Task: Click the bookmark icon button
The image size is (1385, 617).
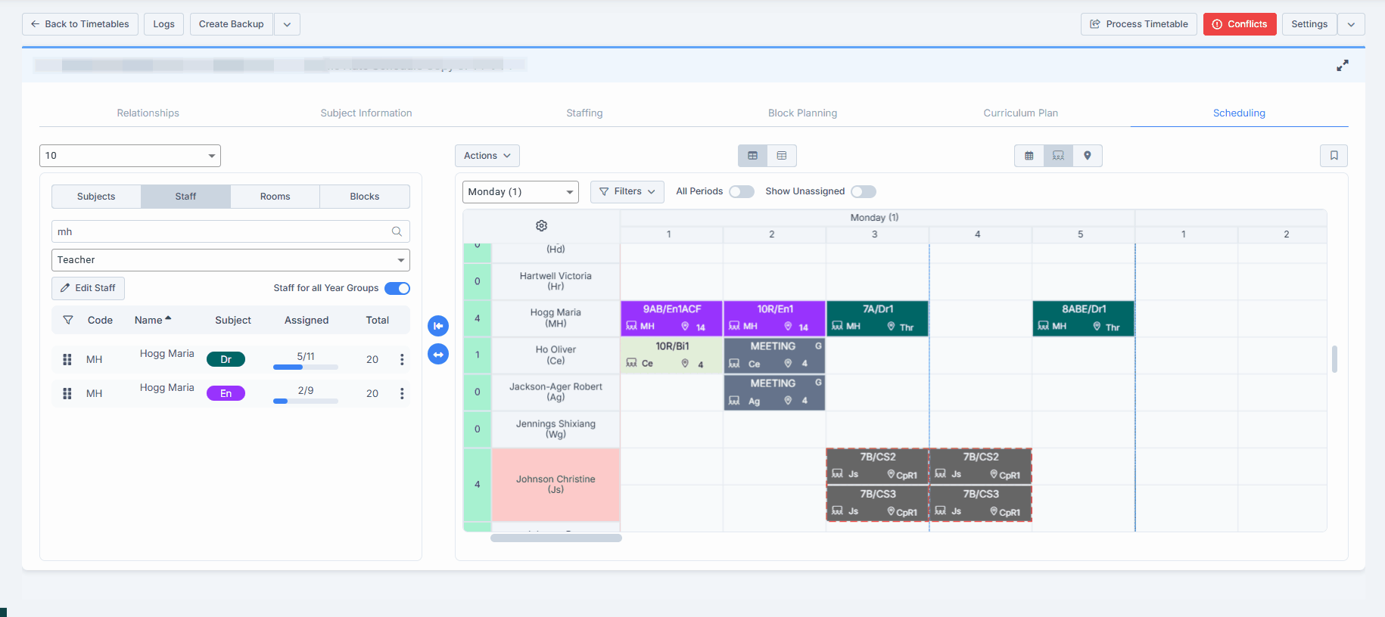Action: [x=1334, y=156]
